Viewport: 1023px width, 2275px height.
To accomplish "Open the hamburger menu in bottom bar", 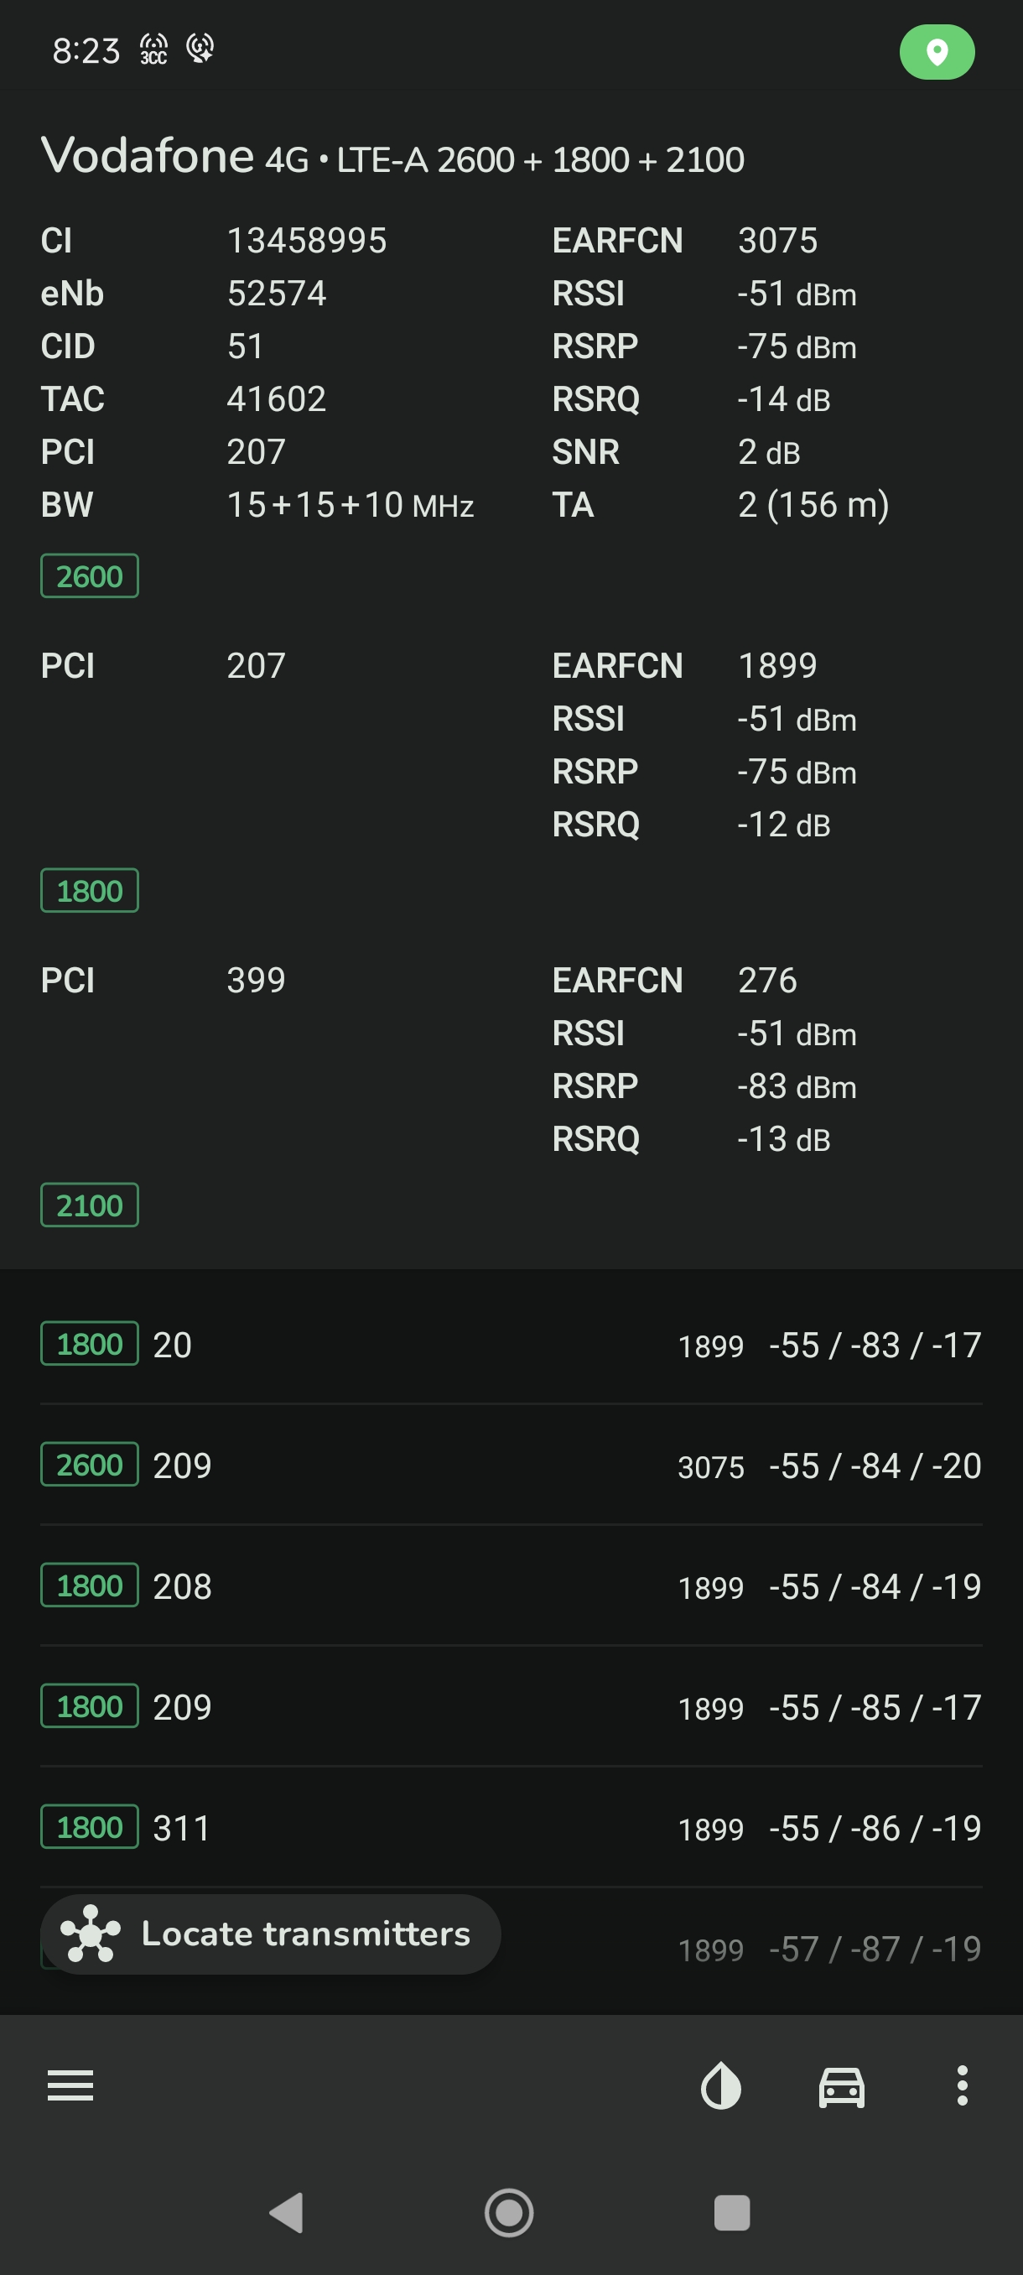I will coord(70,2085).
